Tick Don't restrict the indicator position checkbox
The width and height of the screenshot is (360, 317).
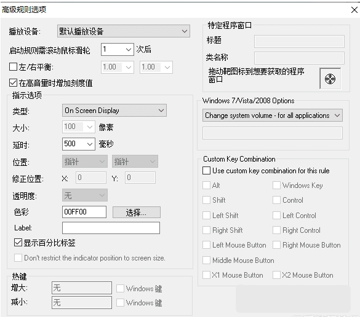18,257
